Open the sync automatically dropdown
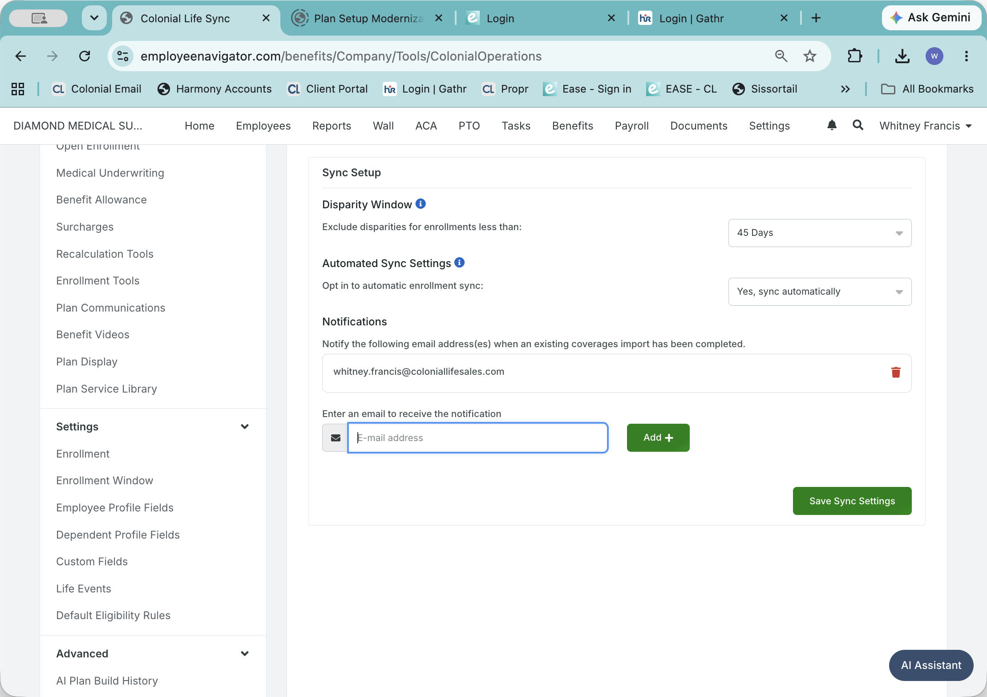 820,292
